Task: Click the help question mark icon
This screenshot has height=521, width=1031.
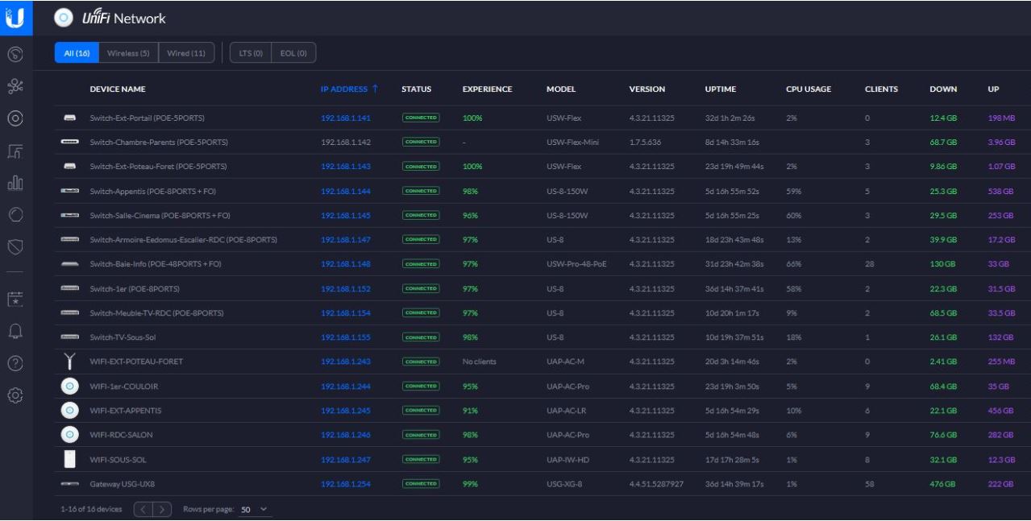Action: 15,363
